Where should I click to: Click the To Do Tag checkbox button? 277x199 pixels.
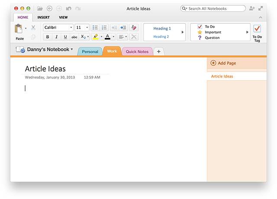pos(257,33)
